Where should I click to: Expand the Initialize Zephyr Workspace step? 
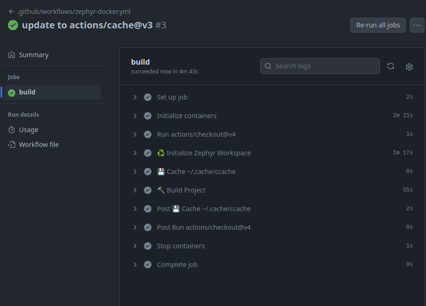(x=135, y=153)
